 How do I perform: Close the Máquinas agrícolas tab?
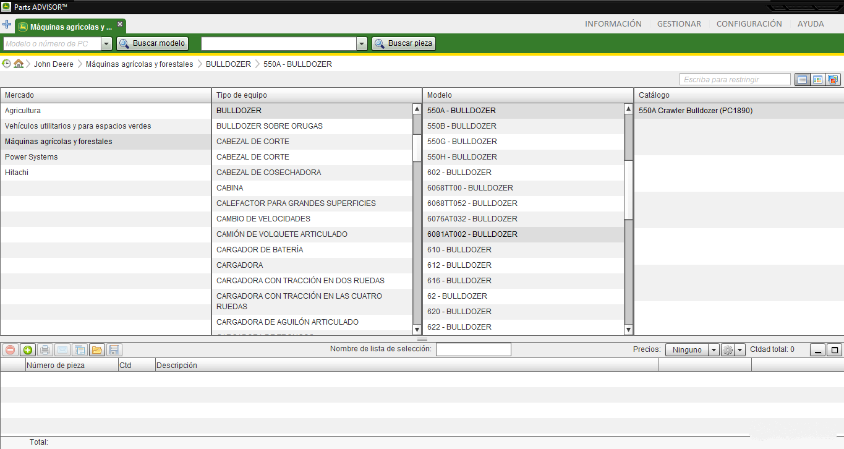pos(120,24)
